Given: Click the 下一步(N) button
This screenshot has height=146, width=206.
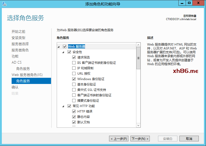Looking at the screenshot, I should pyautogui.click(x=140, y=139).
